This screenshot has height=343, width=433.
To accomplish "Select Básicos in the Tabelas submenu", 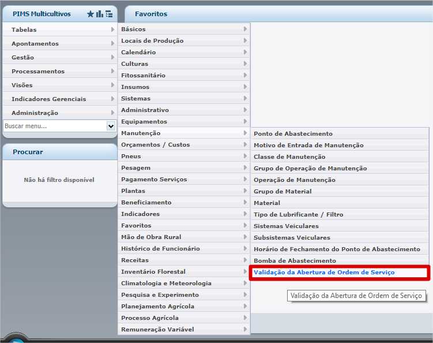I will pos(184,29).
